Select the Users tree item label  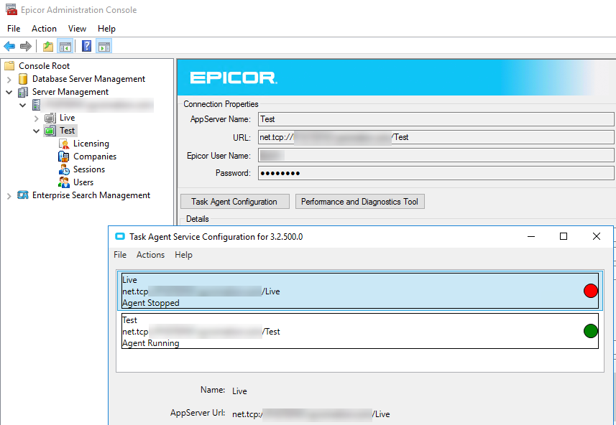83,182
